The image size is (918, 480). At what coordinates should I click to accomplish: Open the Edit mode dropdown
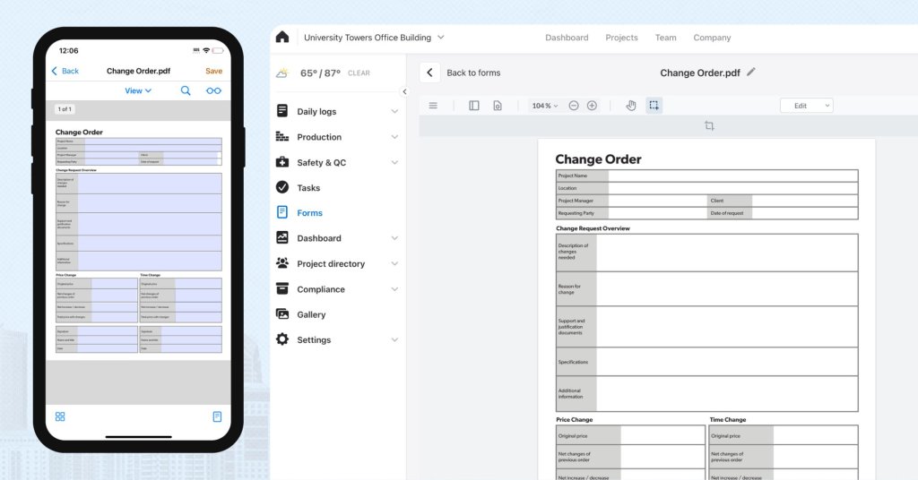[x=807, y=106]
